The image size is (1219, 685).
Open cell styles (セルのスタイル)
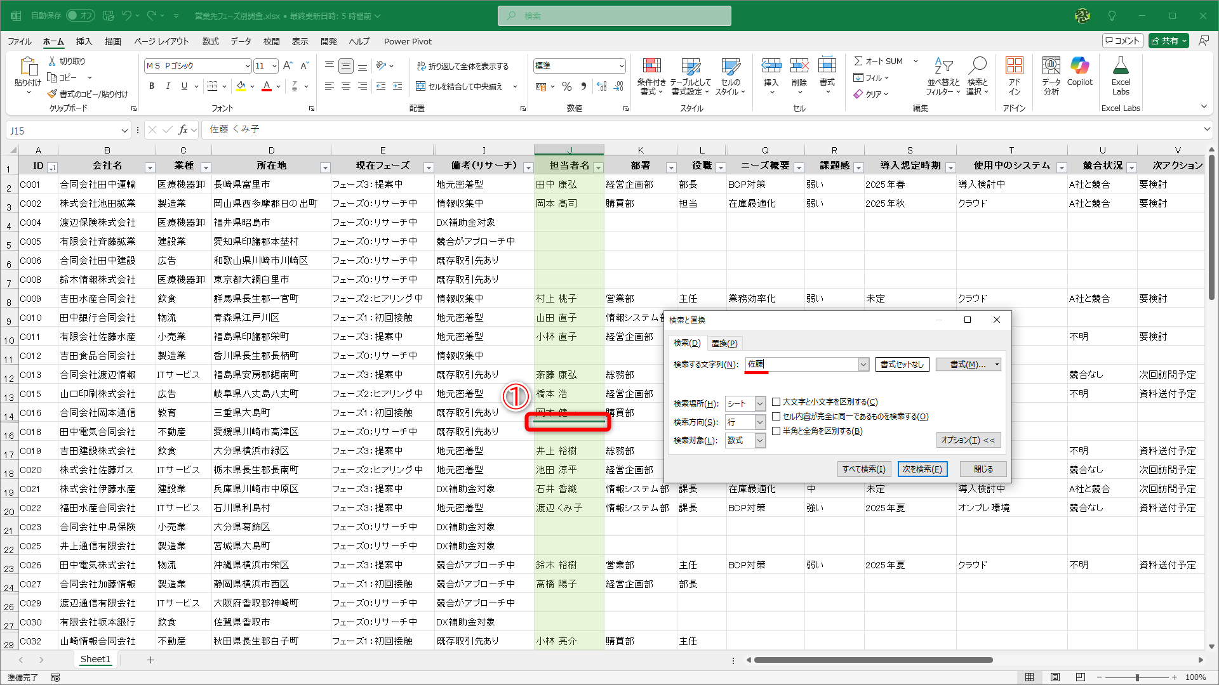731,75
